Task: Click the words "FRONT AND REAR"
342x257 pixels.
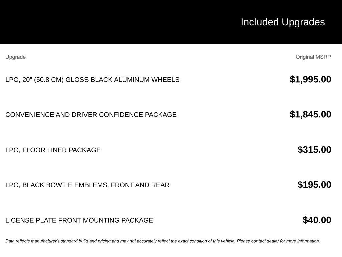Action: tap(140, 185)
